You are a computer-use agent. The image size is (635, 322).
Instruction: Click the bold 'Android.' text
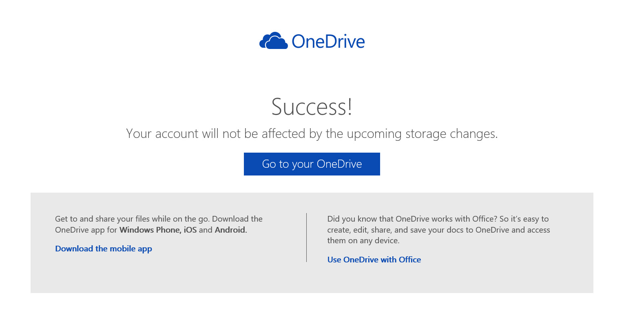coord(231,230)
